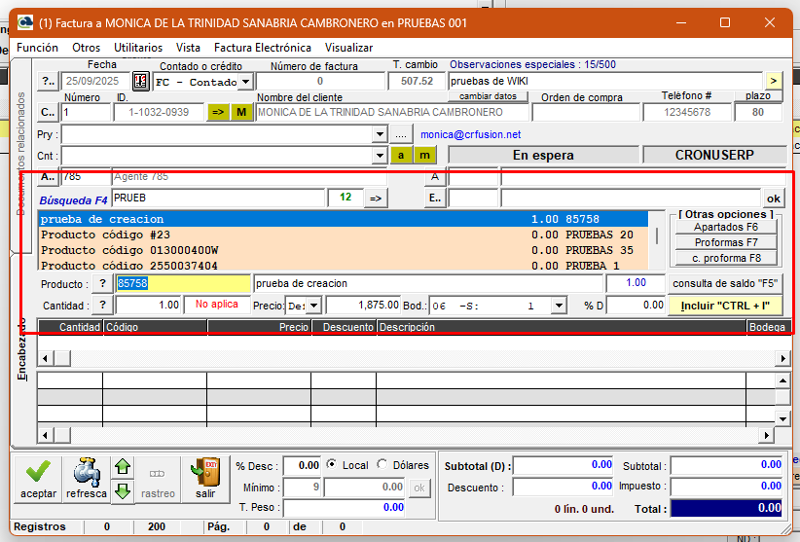Click the refresca faucet icon
Image resolution: width=800 pixels, height=542 pixels.
pos(86,472)
